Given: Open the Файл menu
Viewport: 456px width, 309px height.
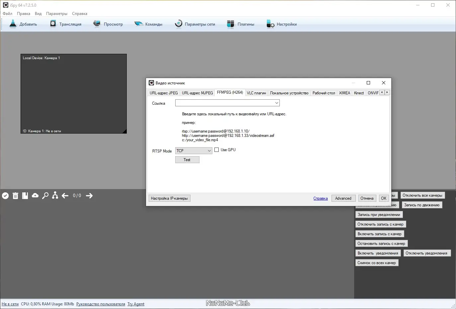Looking at the screenshot, I should click(7, 14).
